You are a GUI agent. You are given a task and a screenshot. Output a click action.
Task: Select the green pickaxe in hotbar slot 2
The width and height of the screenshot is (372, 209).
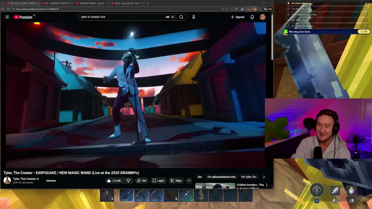tap(141, 195)
